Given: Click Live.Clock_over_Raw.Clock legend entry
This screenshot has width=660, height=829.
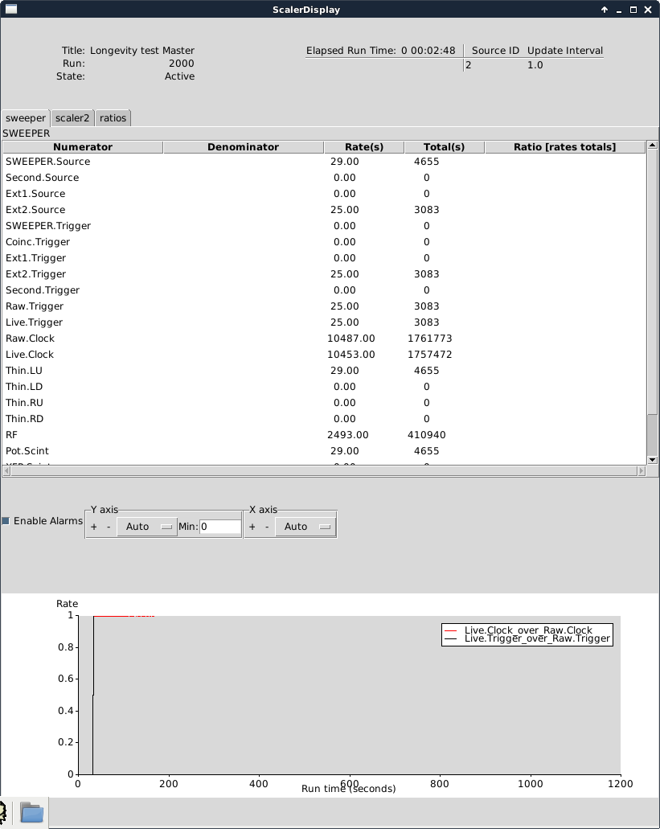Looking at the screenshot, I should point(528,630).
